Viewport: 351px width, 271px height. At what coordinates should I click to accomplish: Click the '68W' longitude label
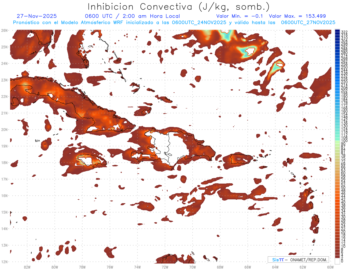point(220,267)
